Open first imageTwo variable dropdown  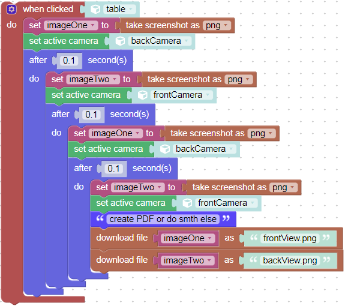93,79
